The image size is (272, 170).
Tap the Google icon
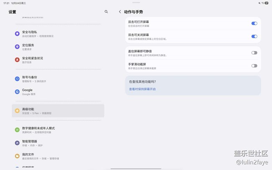coord(17,91)
